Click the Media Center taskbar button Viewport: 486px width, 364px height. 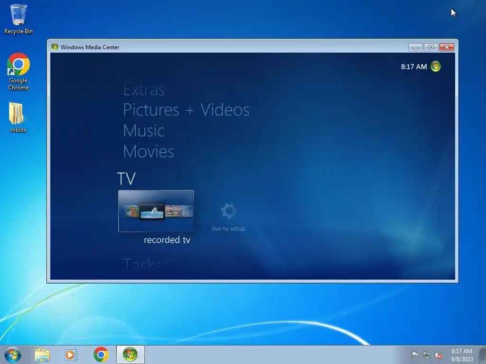coord(130,355)
